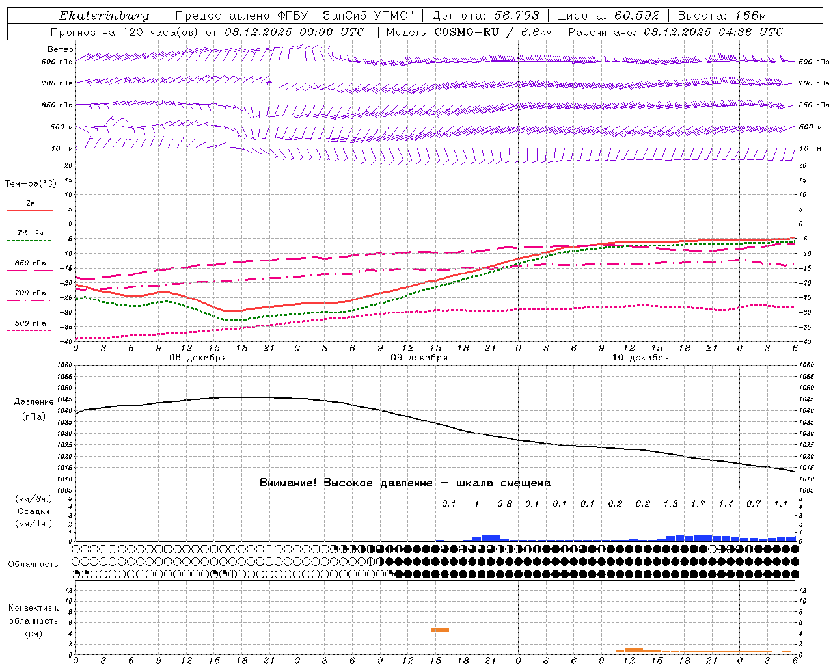
Task: Click the '10 декабря' date label
Action: (x=640, y=358)
